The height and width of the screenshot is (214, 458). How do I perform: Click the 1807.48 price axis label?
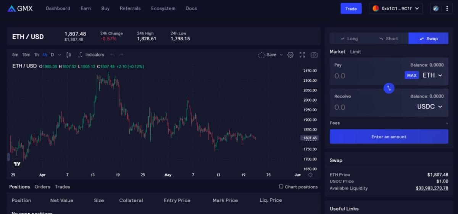pos(310,138)
